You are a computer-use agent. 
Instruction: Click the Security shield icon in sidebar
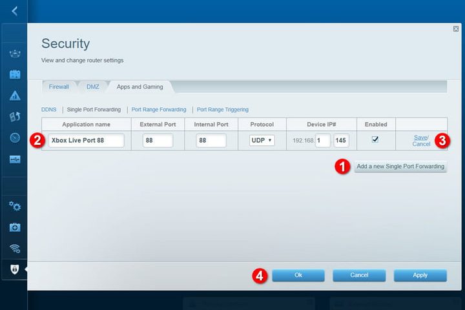pyautogui.click(x=14, y=269)
